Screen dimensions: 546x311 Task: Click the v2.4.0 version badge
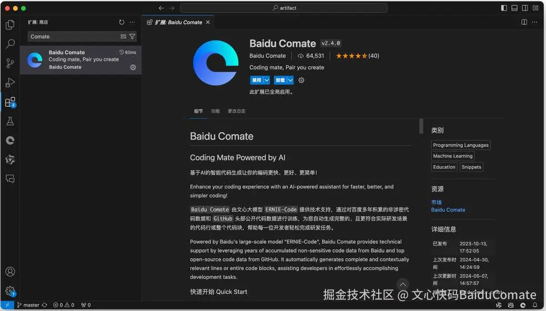331,43
